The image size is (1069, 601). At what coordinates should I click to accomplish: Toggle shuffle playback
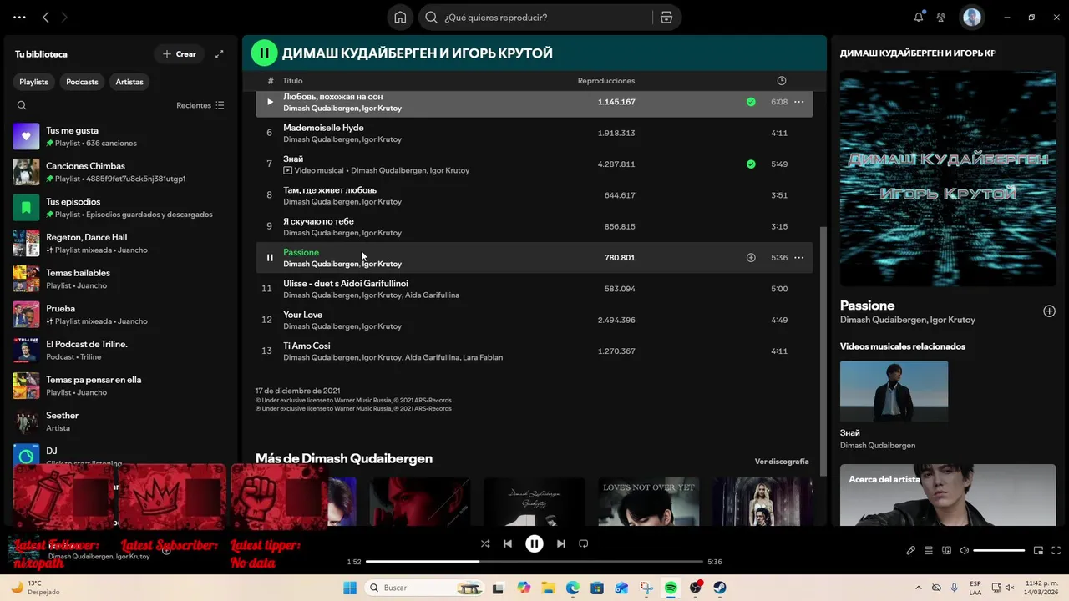(485, 543)
